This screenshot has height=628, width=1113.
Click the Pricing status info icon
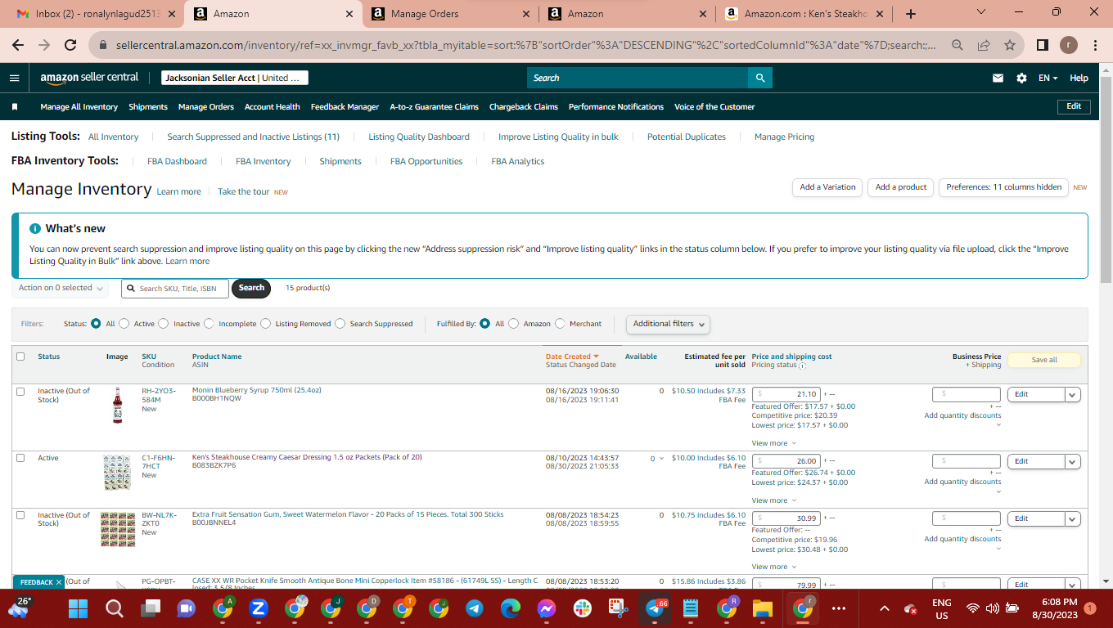(802, 366)
